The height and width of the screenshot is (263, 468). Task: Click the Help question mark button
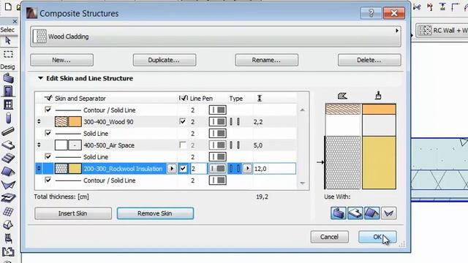coord(371,13)
